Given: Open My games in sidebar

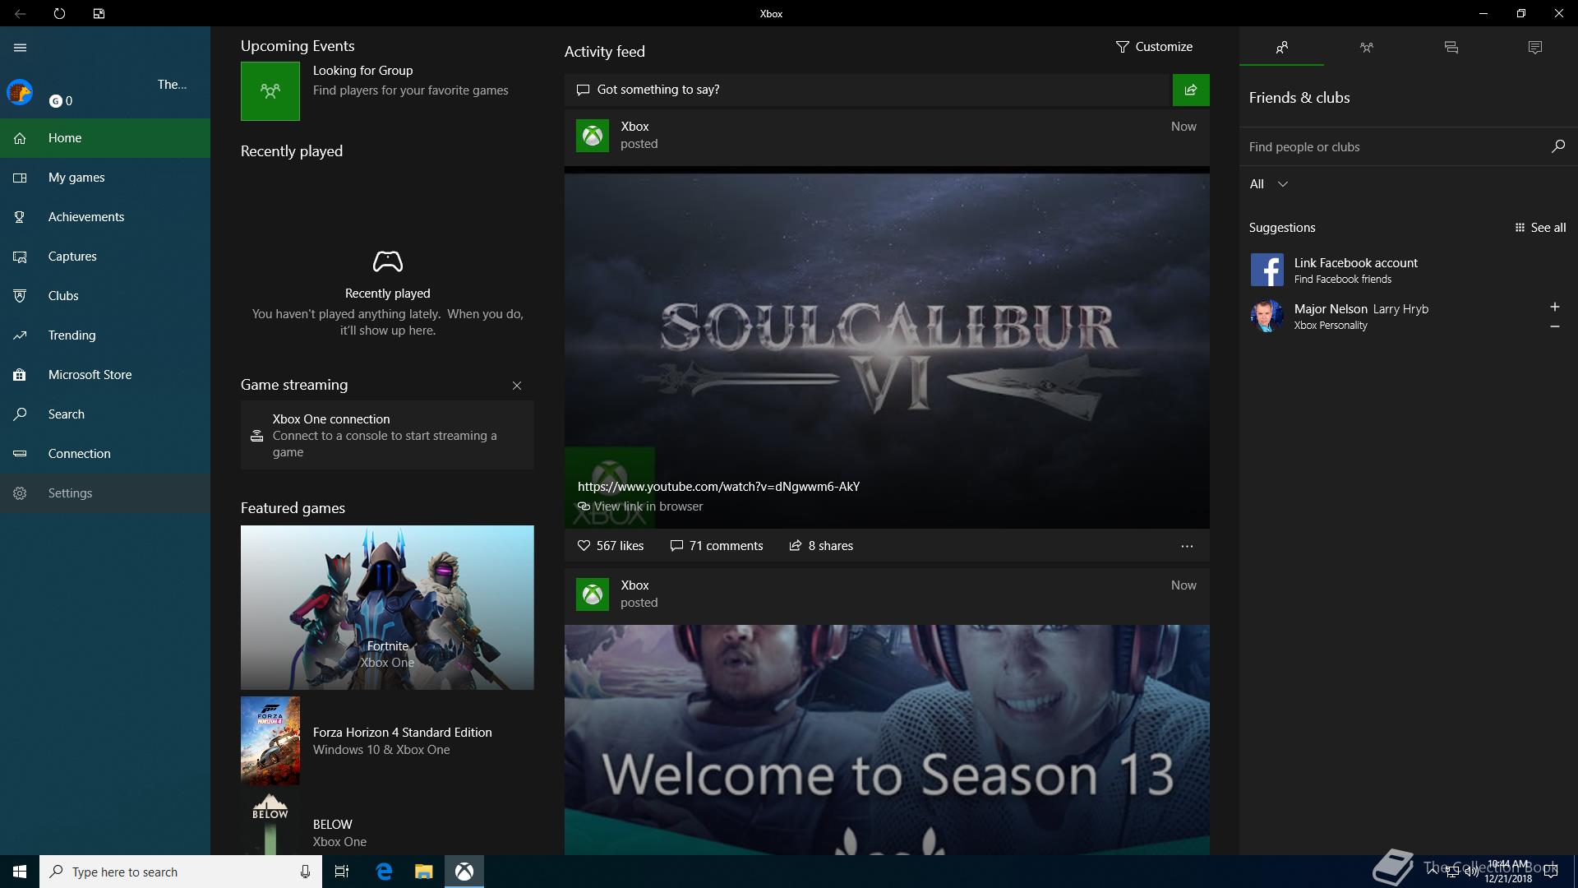Looking at the screenshot, I should click(x=105, y=178).
